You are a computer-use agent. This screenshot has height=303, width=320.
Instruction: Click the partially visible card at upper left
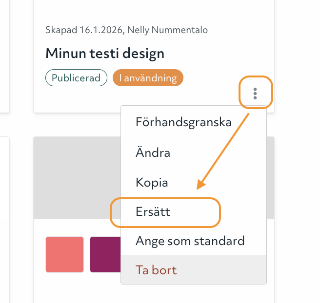(x=4, y=54)
